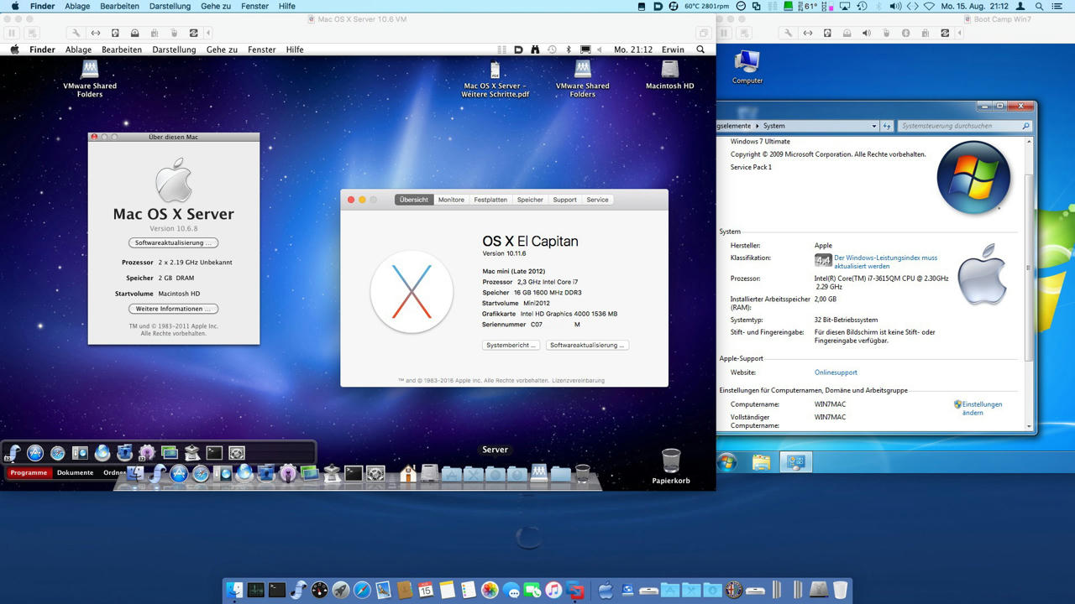Switch to the Monitore tab
This screenshot has height=604, width=1075.
pyautogui.click(x=451, y=200)
